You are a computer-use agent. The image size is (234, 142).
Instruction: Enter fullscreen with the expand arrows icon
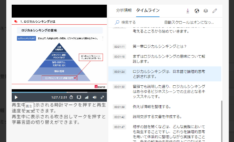[102, 97]
